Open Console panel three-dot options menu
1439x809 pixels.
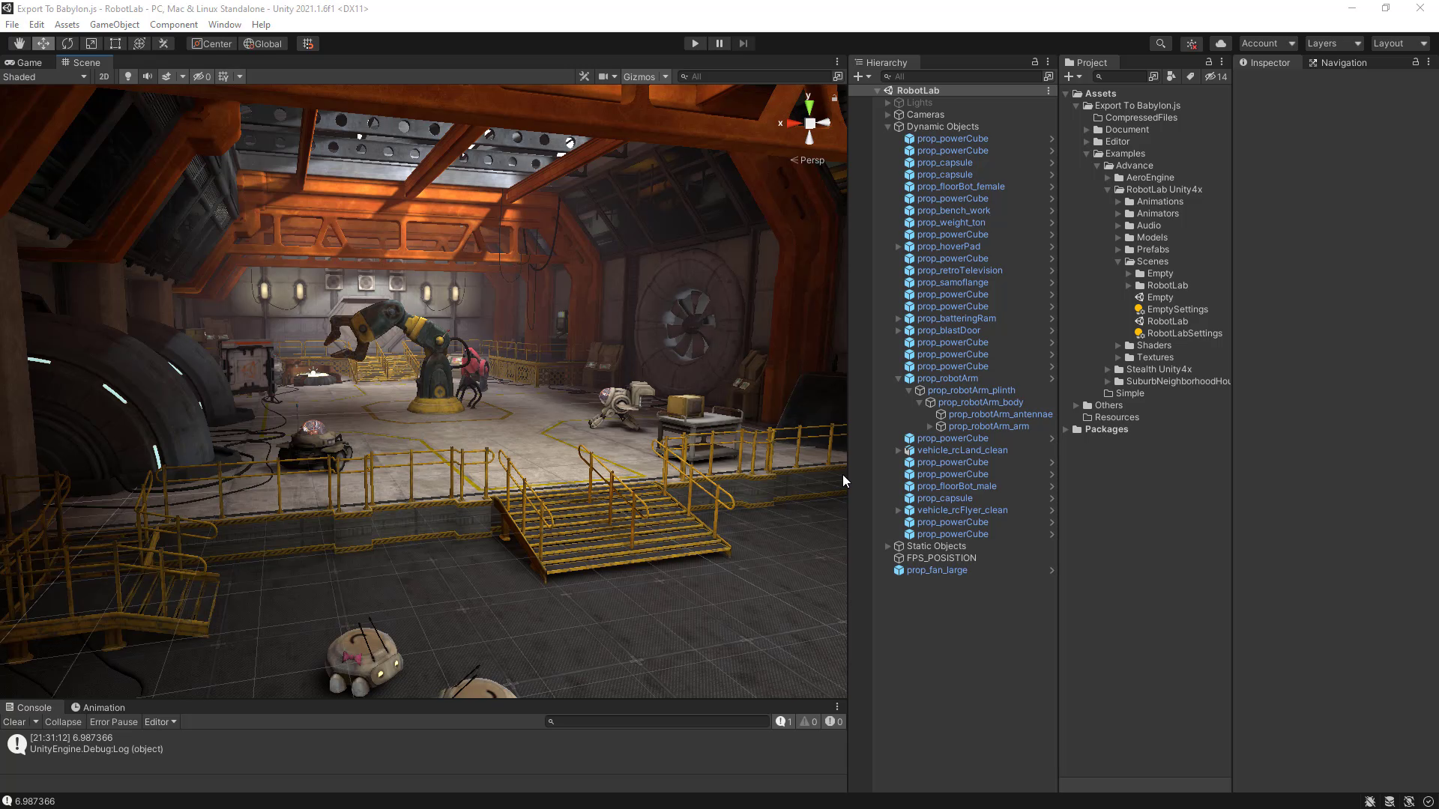837,706
